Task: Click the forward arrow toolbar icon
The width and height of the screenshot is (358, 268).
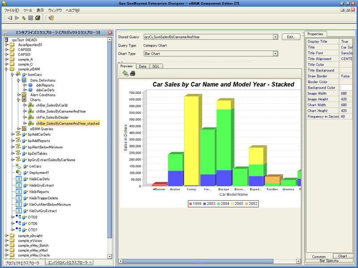Action: coord(17,18)
